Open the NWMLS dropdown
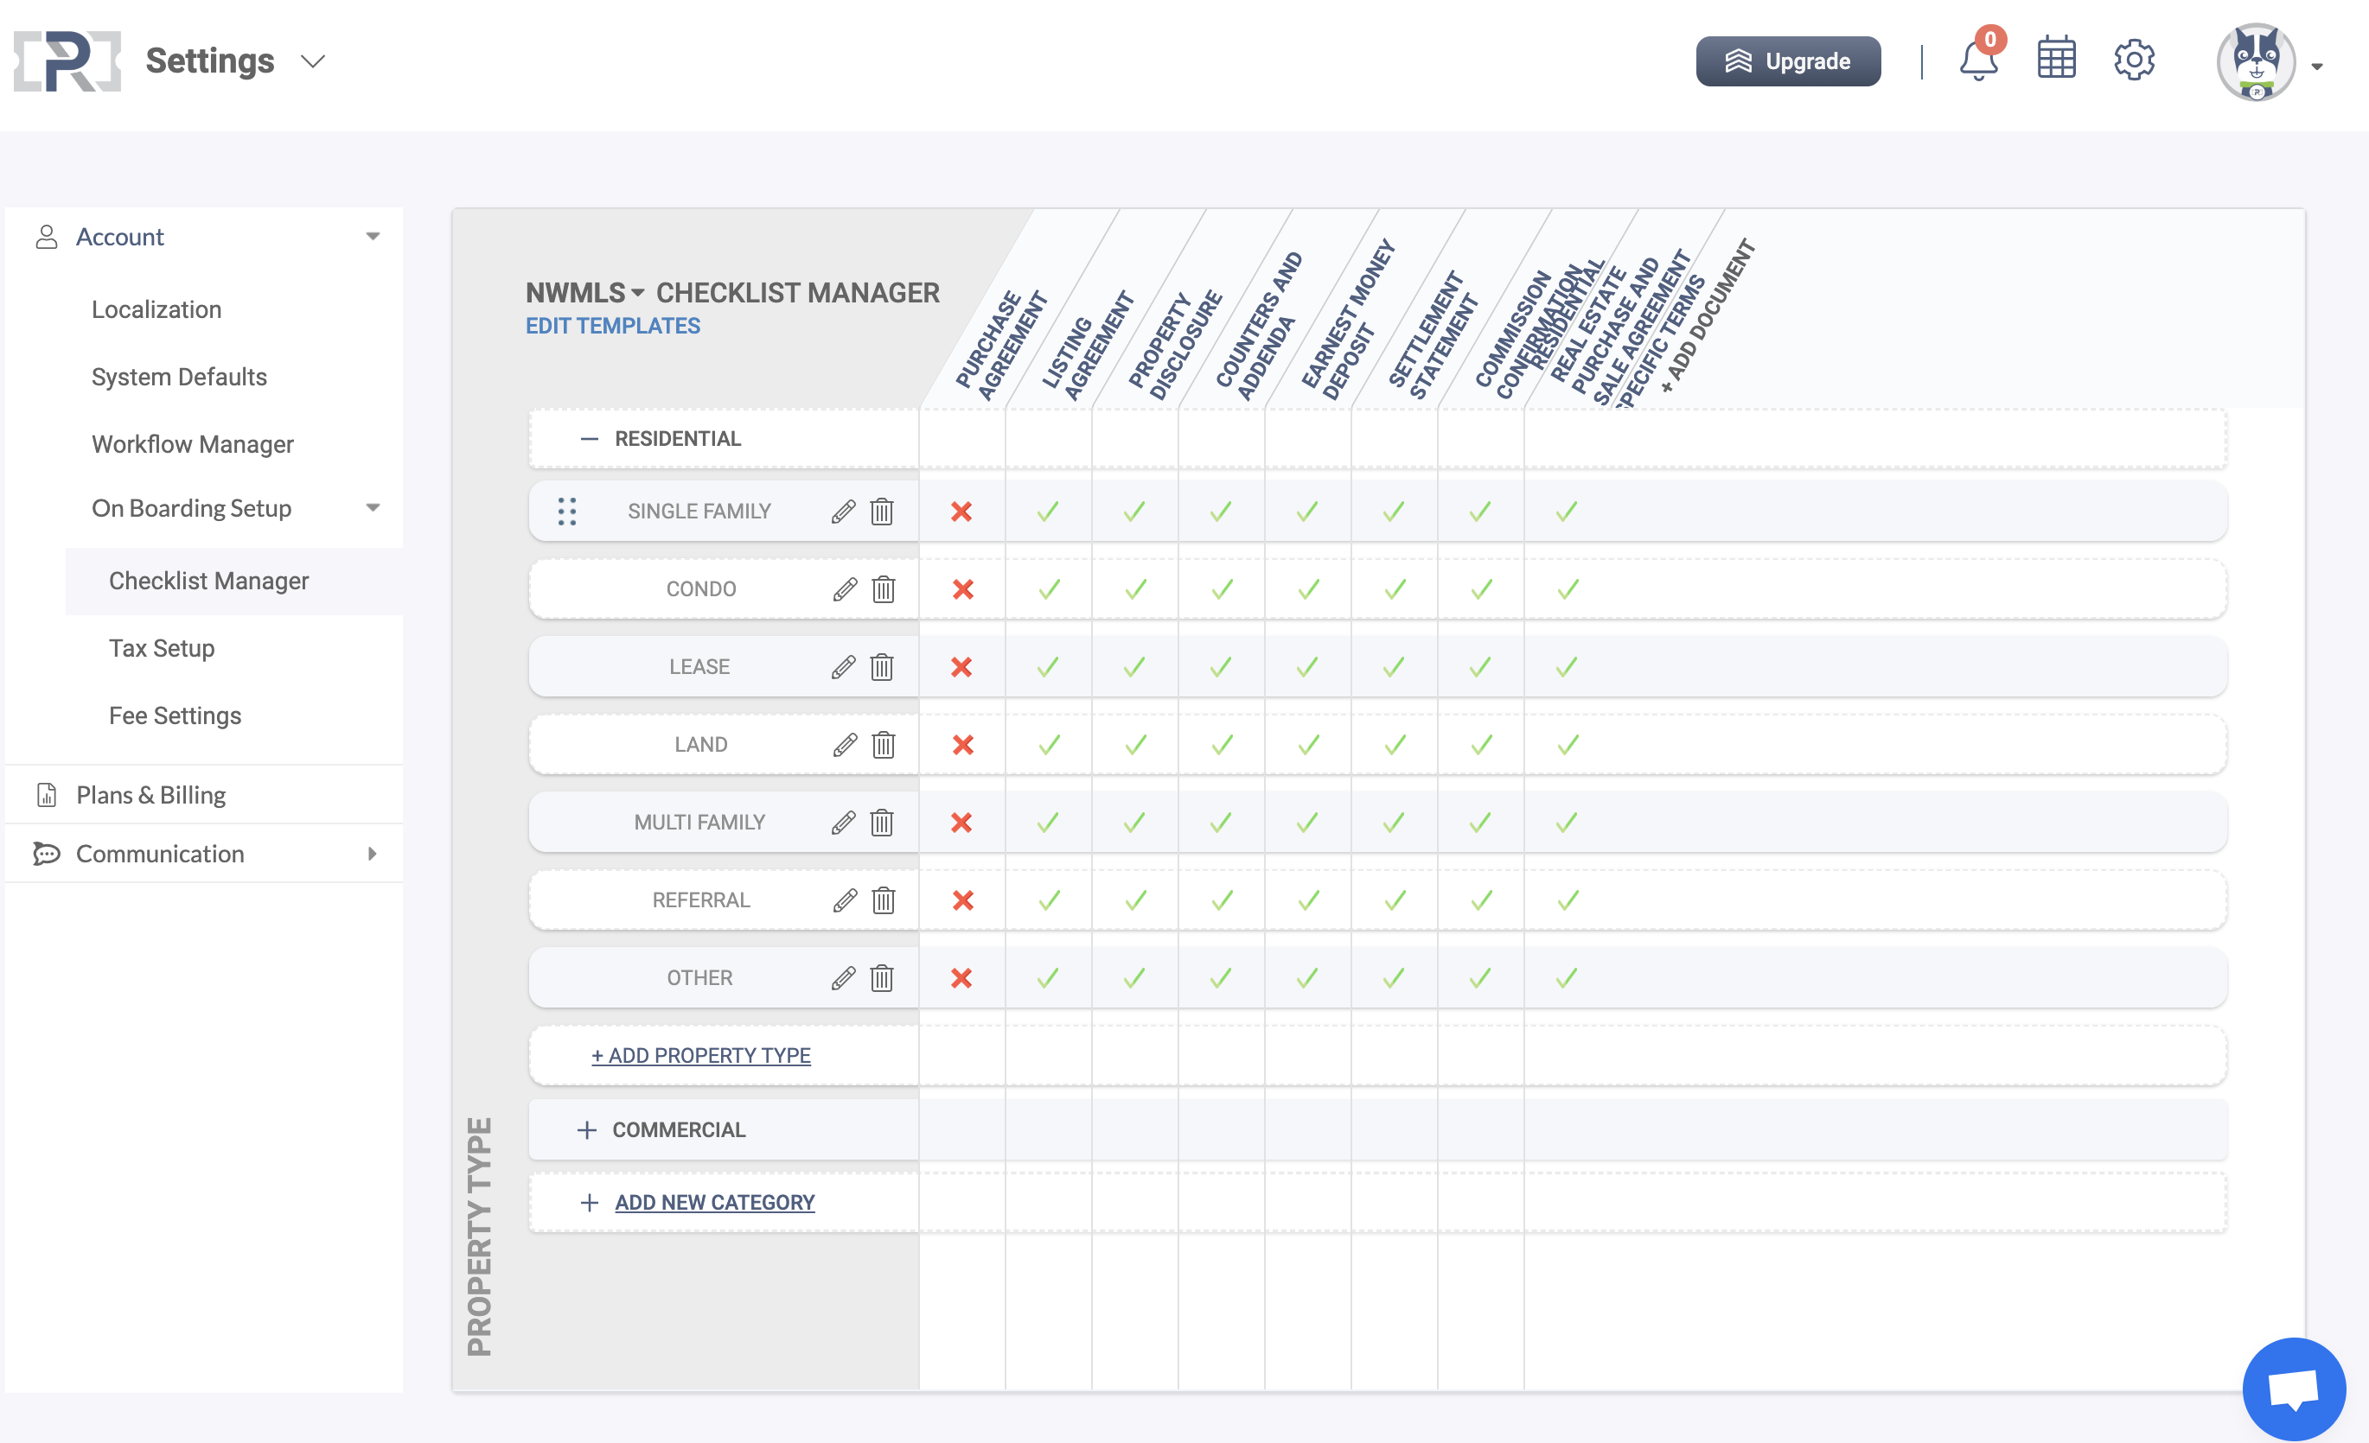This screenshot has width=2369, height=1443. (639, 294)
